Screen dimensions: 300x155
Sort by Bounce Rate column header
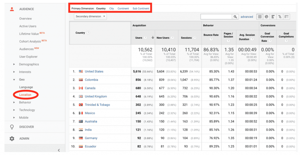[211, 35]
